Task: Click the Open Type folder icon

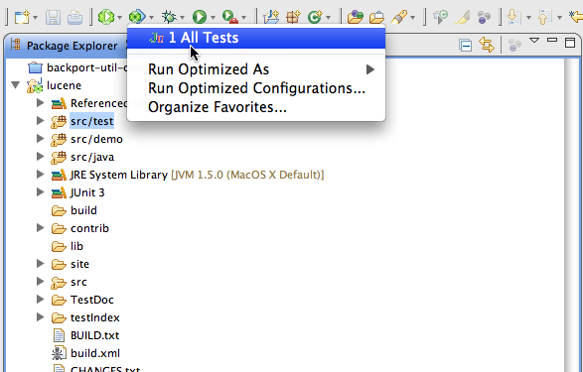Action: coord(356,17)
